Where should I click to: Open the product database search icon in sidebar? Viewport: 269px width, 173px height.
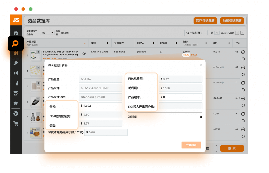tap(15, 43)
